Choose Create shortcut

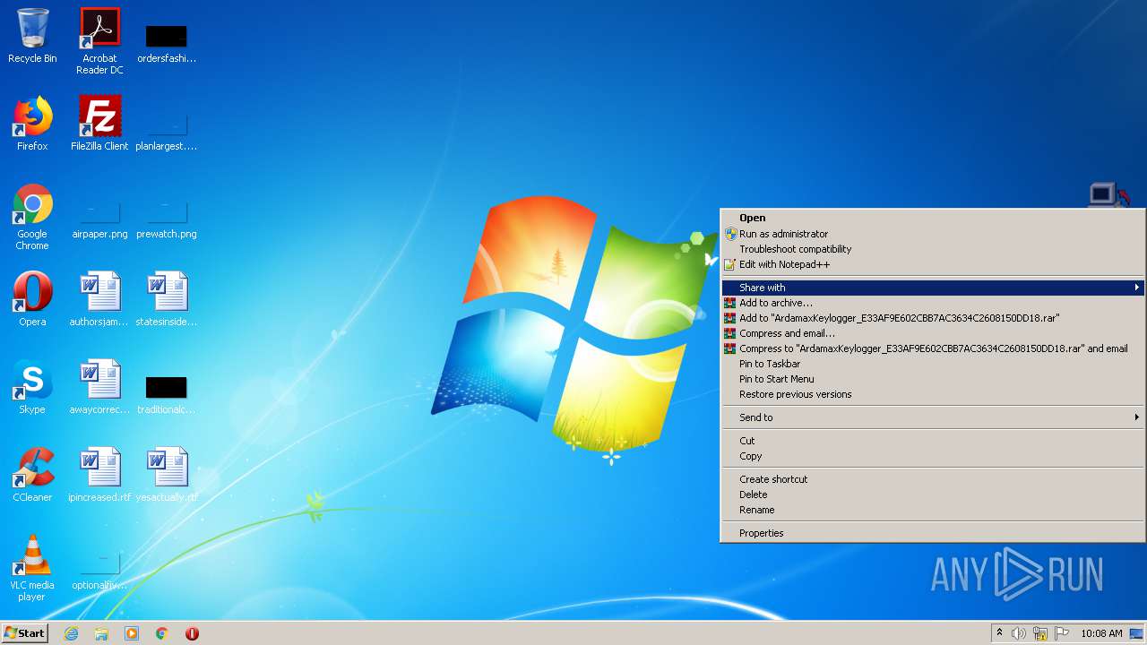tap(933, 479)
